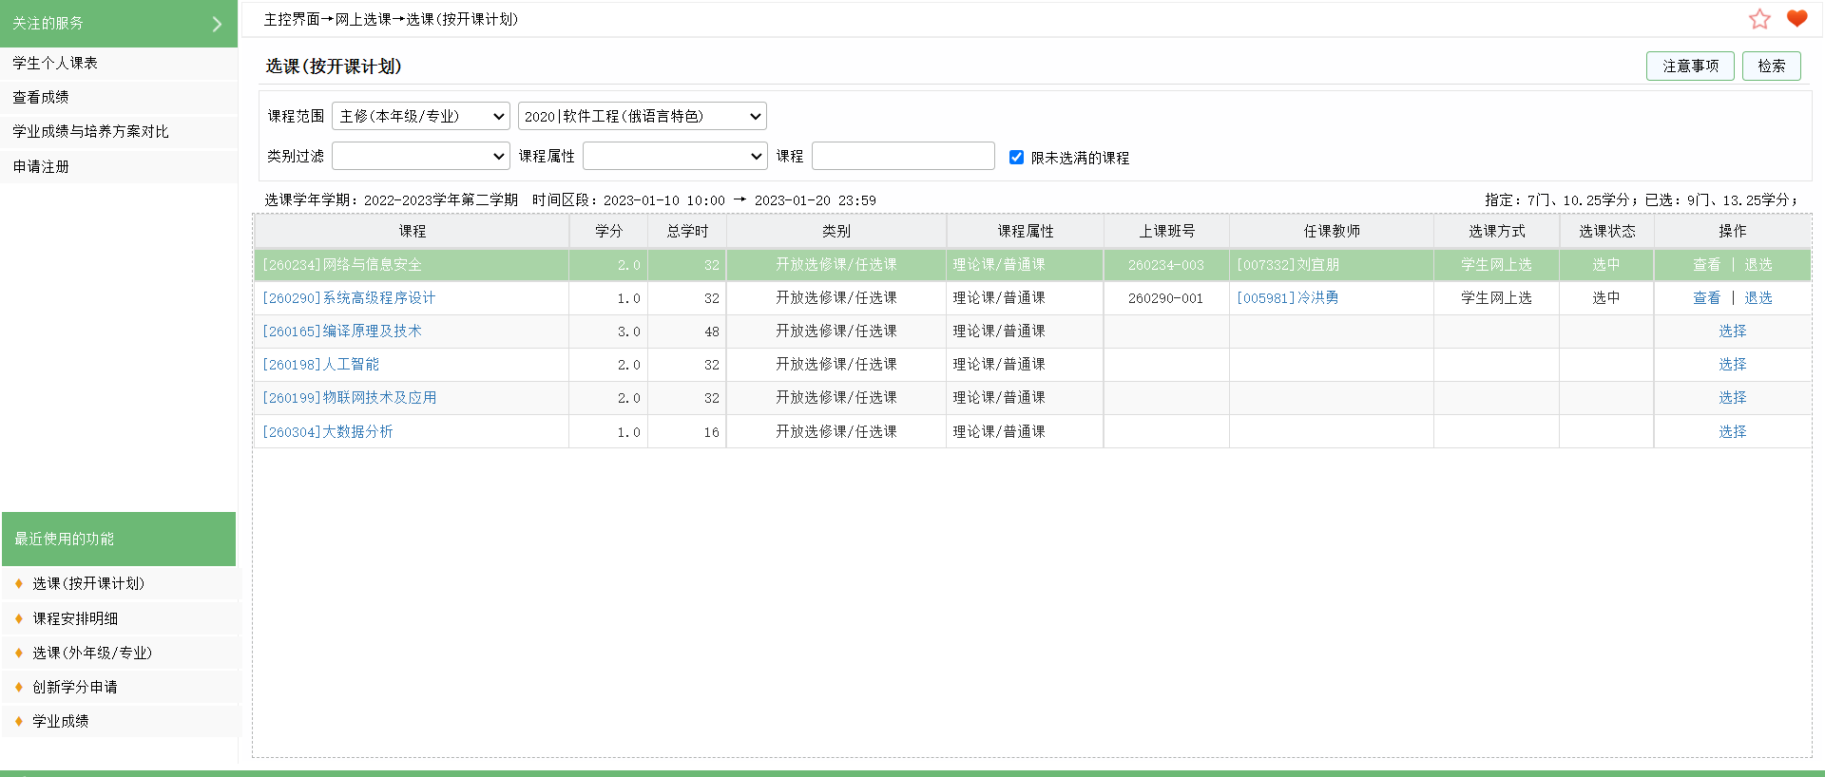Open course link [260234]网络与信息安全
Viewport: 1825px width, 777px height.
pyautogui.click(x=342, y=265)
